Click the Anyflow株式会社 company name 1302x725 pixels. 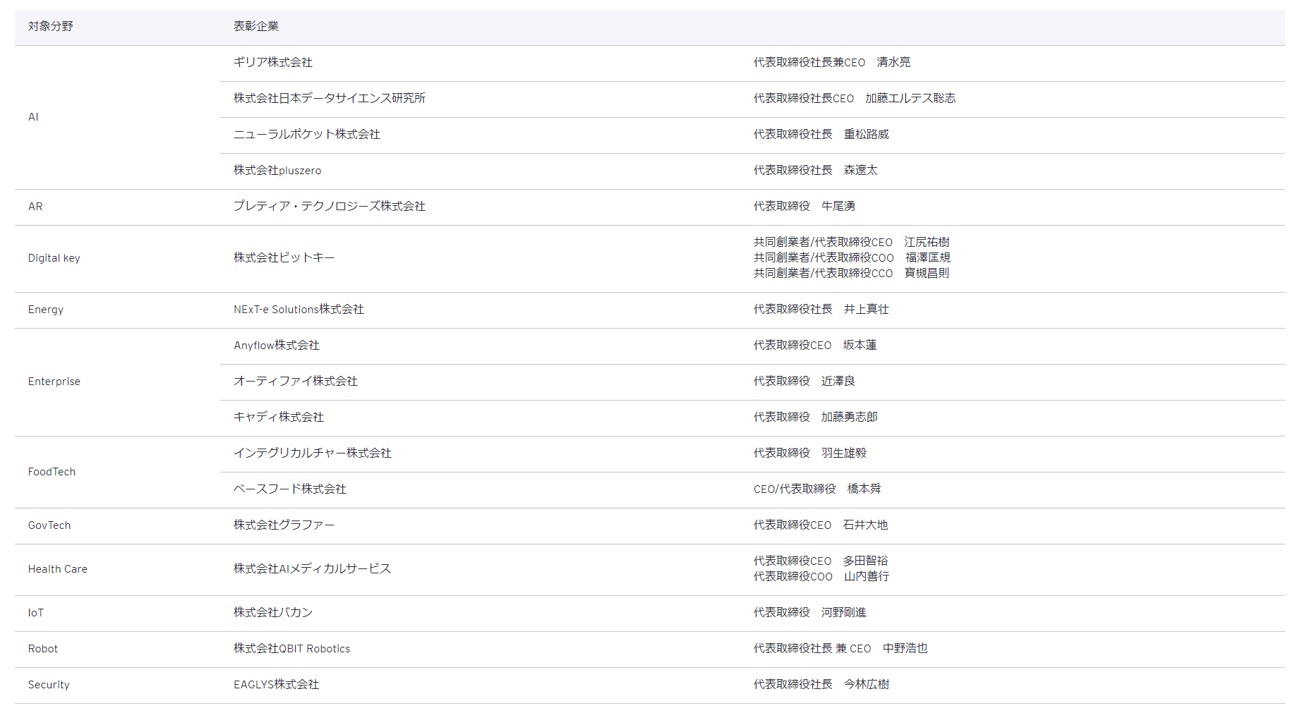pos(276,346)
